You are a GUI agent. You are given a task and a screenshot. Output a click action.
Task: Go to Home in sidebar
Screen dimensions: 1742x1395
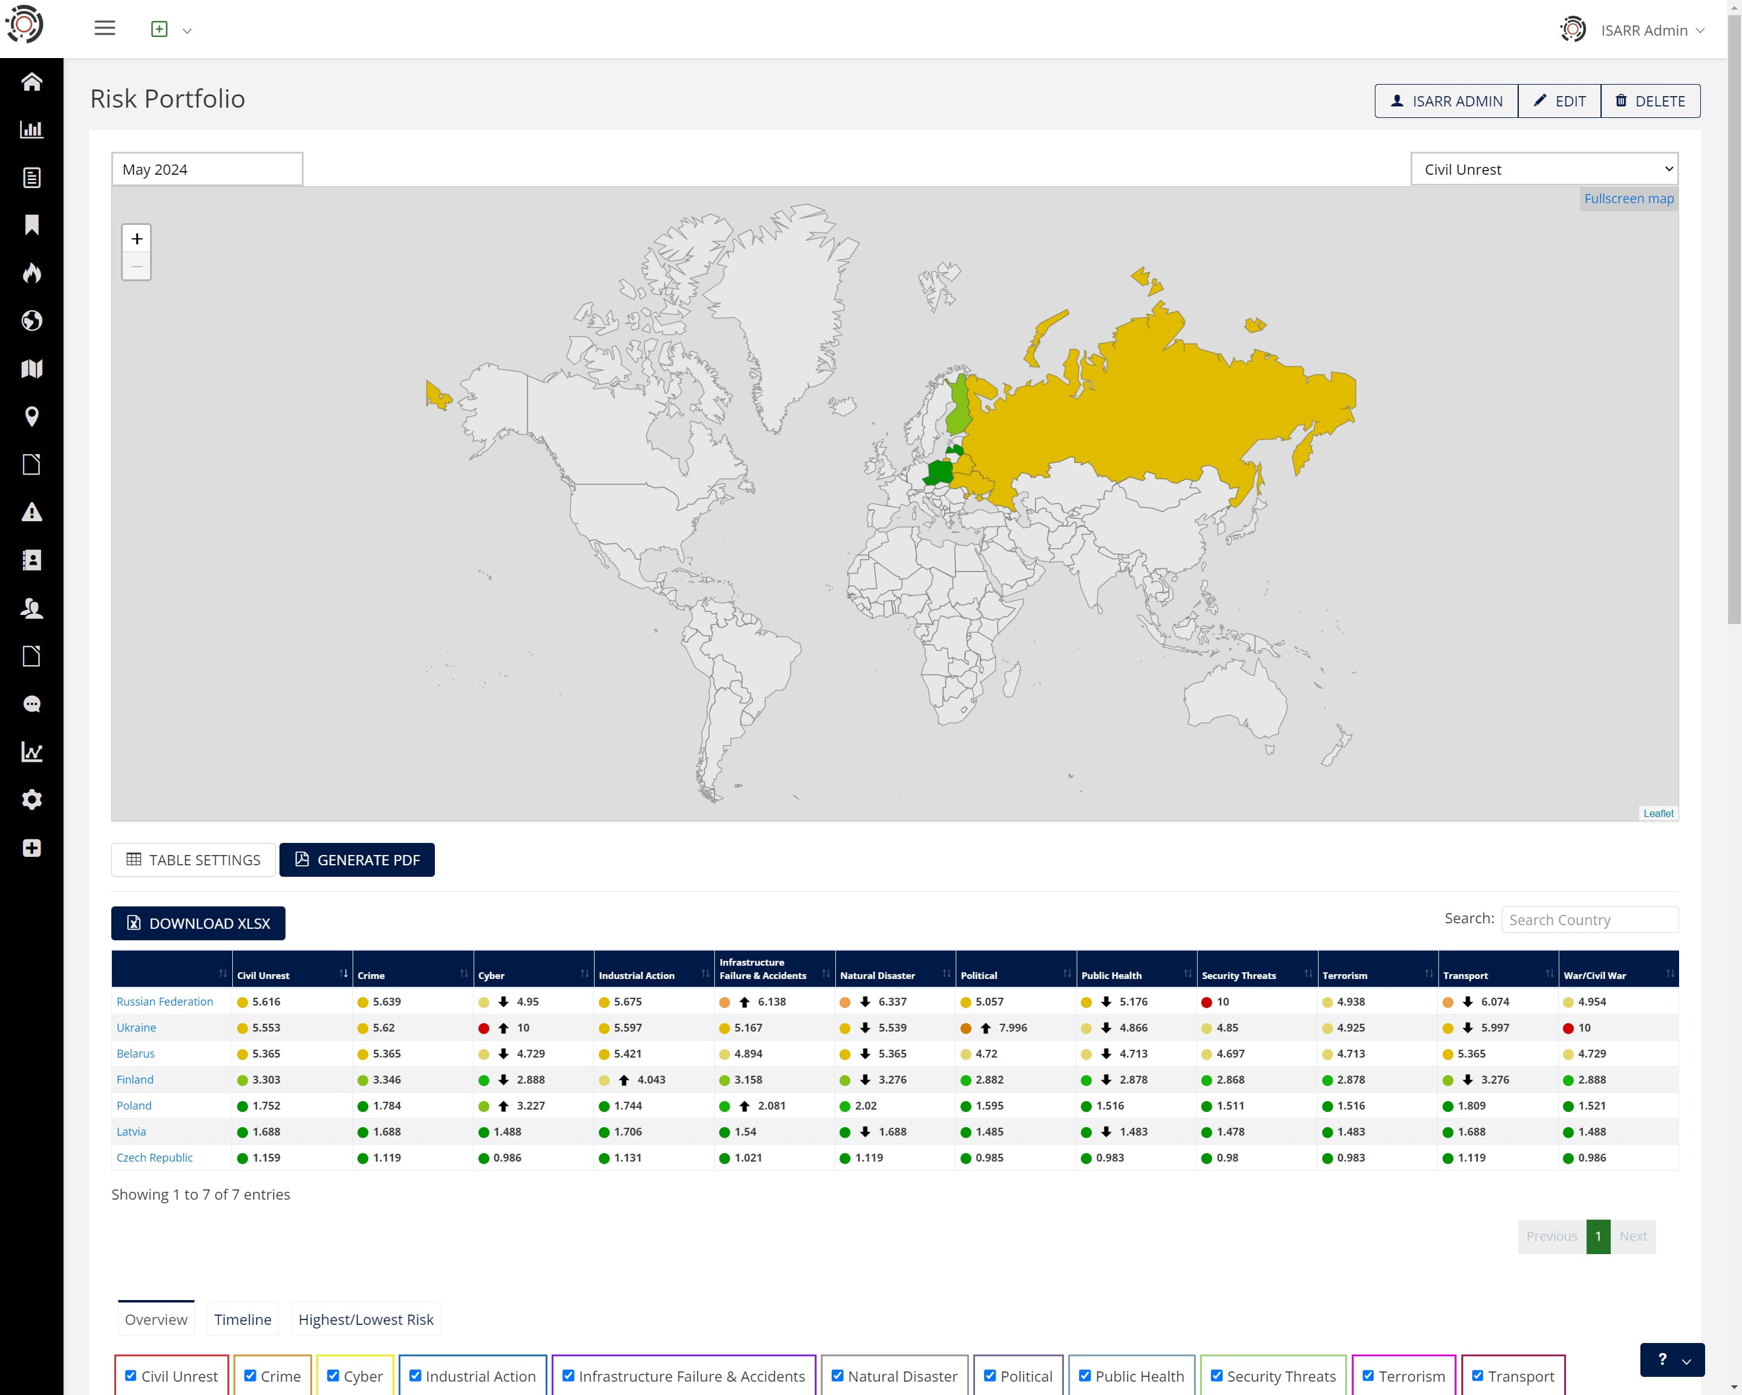(31, 82)
